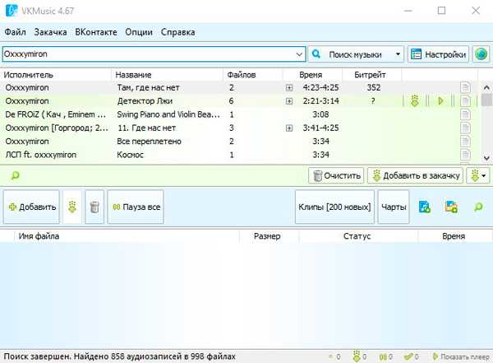This screenshot has height=363, width=493.
Task: Open Настройки settings
Action: [x=438, y=54]
